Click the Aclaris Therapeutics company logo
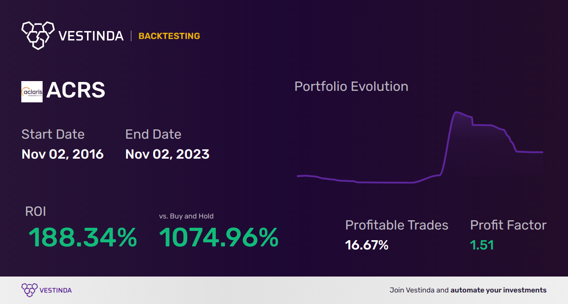Image resolution: width=568 pixels, height=304 pixels. (x=32, y=92)
